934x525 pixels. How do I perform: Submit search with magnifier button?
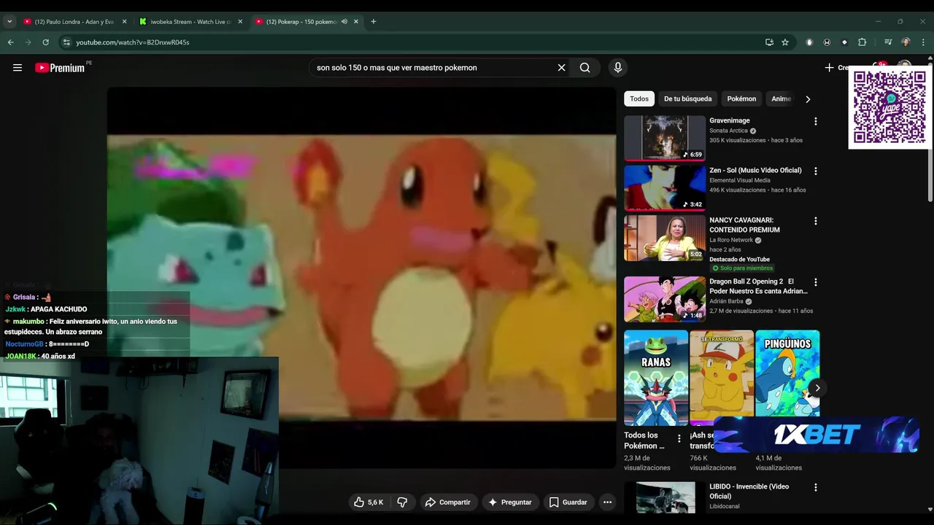[585, 68]
